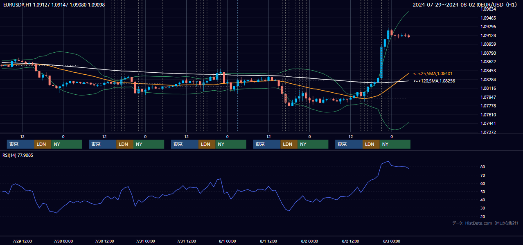Select RSI axis value 40

click(x=483, y=200)
